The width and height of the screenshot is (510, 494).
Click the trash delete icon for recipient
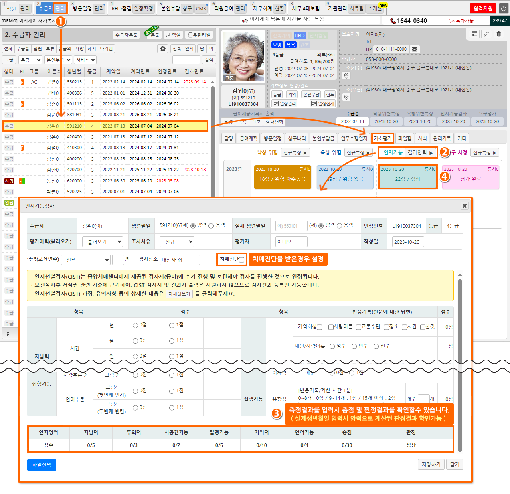click(x=498, y=34)
